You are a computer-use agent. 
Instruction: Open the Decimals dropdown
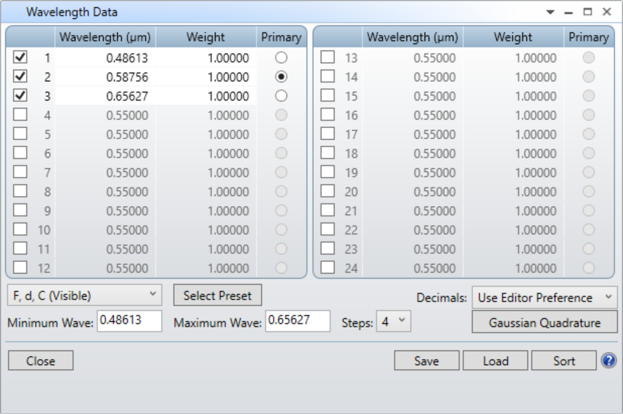click(546, 297)
